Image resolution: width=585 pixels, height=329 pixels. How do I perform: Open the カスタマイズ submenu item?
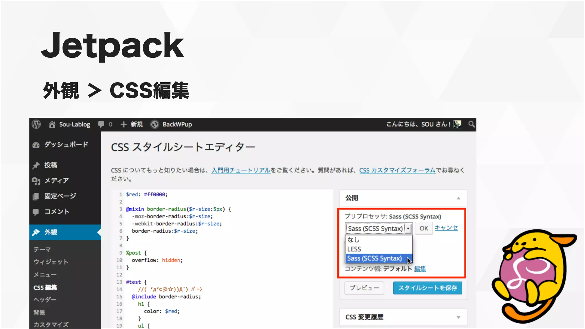51,325
